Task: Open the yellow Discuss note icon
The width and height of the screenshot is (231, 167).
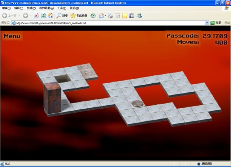Action: [x=125, y=16]
